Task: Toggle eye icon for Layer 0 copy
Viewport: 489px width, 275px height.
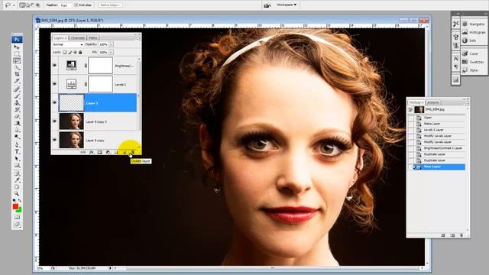Action: (55, 141)
